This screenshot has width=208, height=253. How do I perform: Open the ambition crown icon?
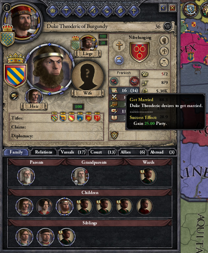pyautogui.click(x=119, y=60)
